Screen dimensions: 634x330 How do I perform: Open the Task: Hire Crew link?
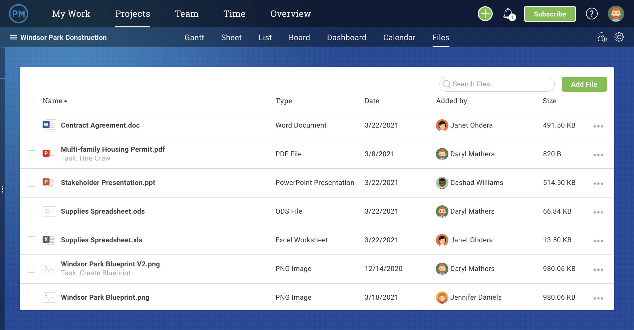pyautogui.click(x=86, y=158)
